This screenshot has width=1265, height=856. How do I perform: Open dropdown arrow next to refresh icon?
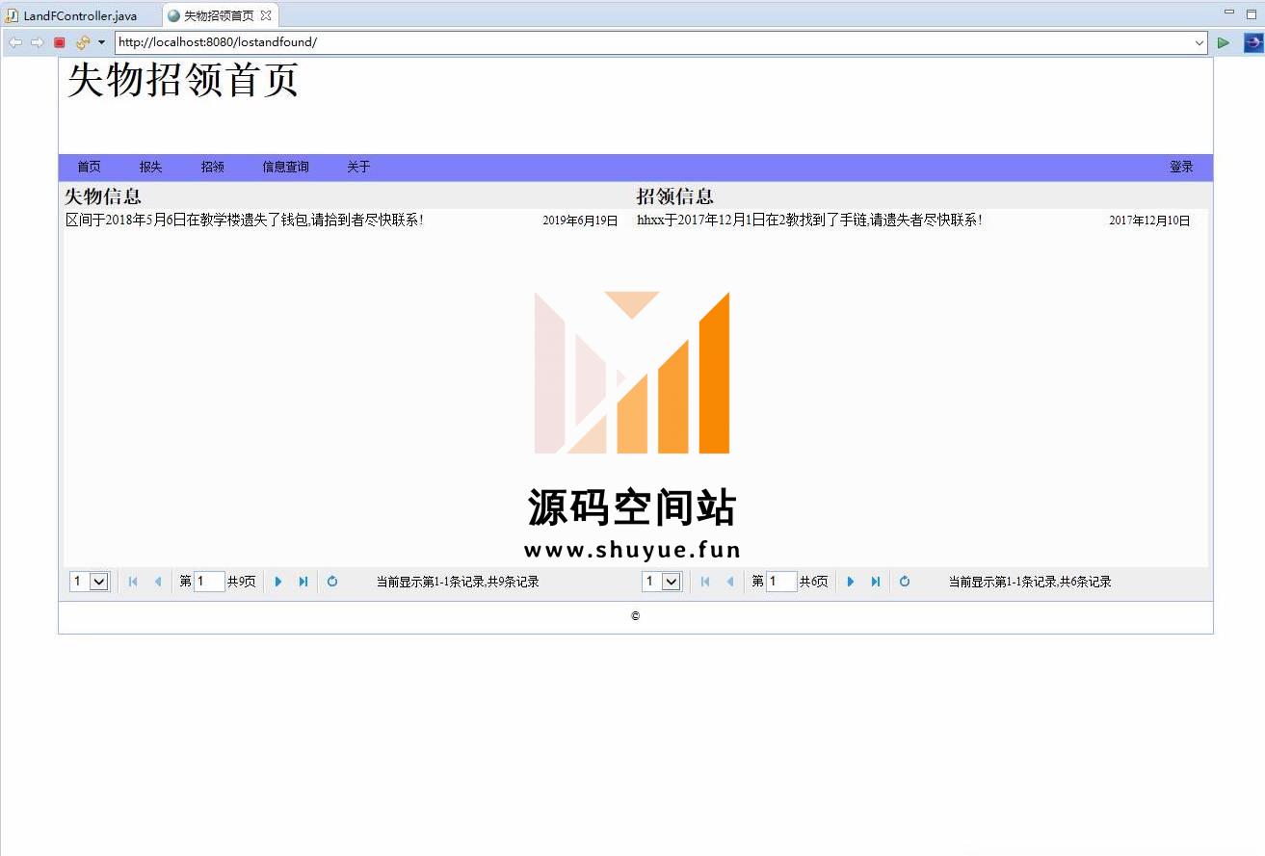(101, 42)
